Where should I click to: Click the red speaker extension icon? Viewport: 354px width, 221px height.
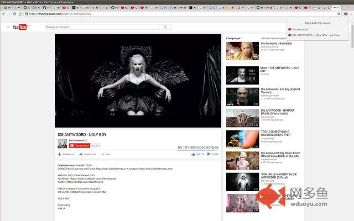(x=346, y=14)
